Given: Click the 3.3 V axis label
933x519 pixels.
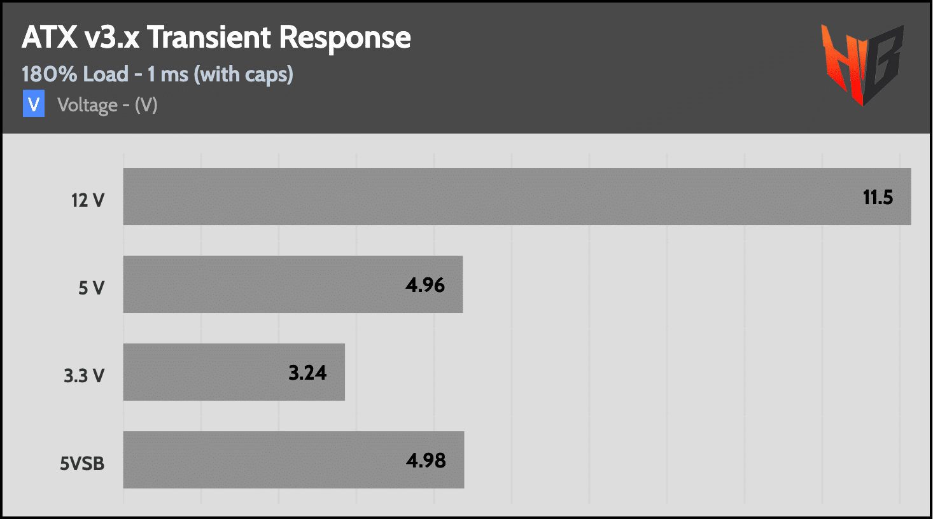Looking at the screenshot, I should point(84,376).
